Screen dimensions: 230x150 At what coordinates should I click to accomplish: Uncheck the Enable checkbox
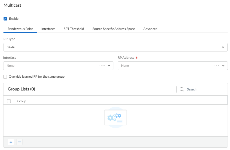coord(5,19)
